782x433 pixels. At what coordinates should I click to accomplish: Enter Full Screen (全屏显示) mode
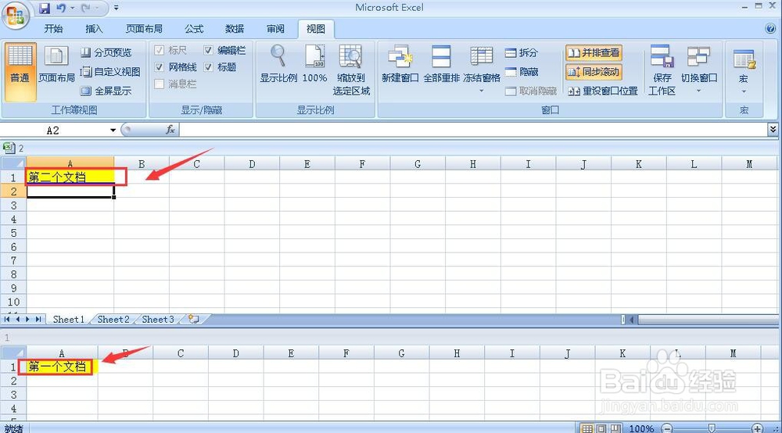(106, 91)
